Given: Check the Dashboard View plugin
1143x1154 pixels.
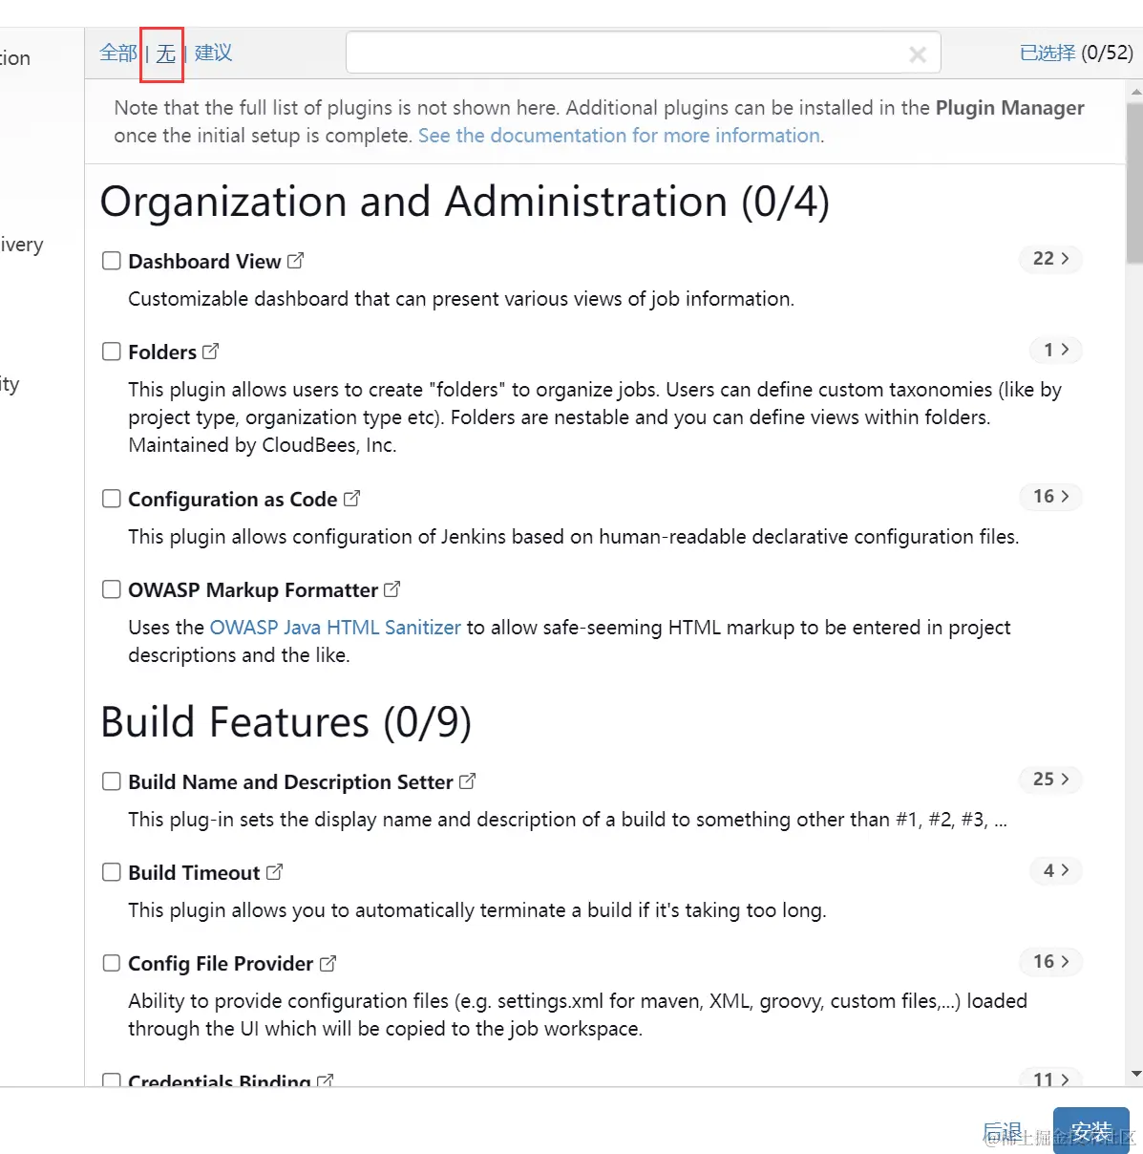Looking at the screenshot, I should (112, 261).
